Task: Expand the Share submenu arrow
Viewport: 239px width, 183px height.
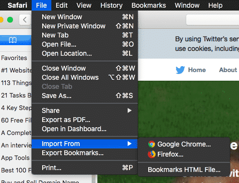Action: [x=130, y=110]
